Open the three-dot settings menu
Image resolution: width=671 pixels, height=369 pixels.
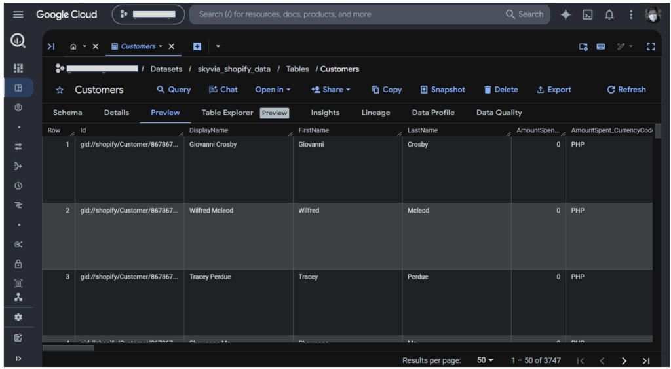tap(631, 14)
